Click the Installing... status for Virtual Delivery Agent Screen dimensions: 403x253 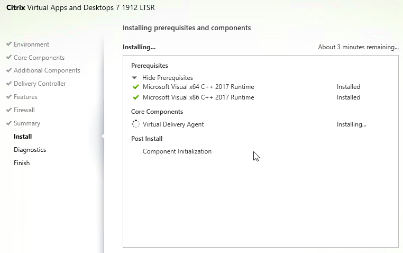pos(351,124)
